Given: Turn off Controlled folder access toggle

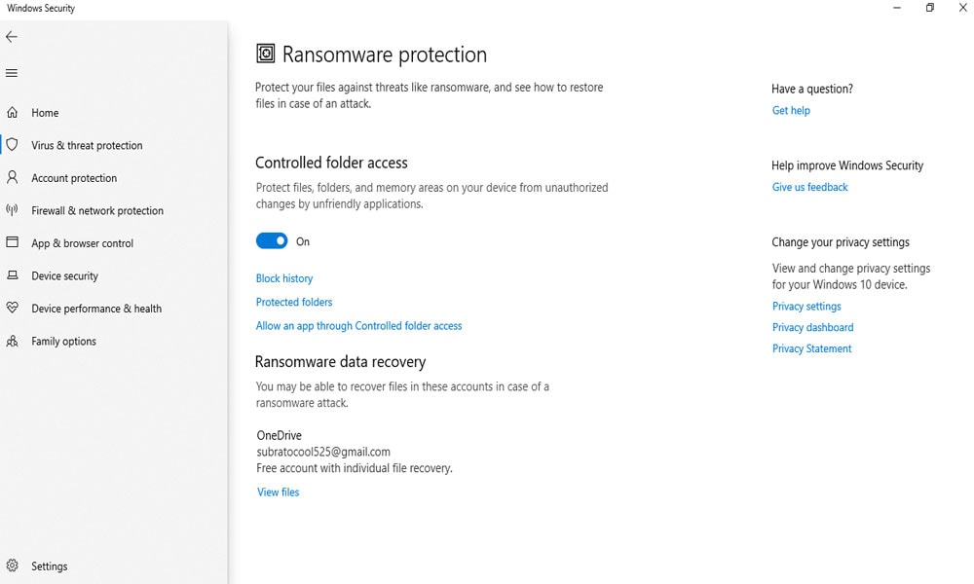Looking at the screenshot, I should tap(272, 240).
